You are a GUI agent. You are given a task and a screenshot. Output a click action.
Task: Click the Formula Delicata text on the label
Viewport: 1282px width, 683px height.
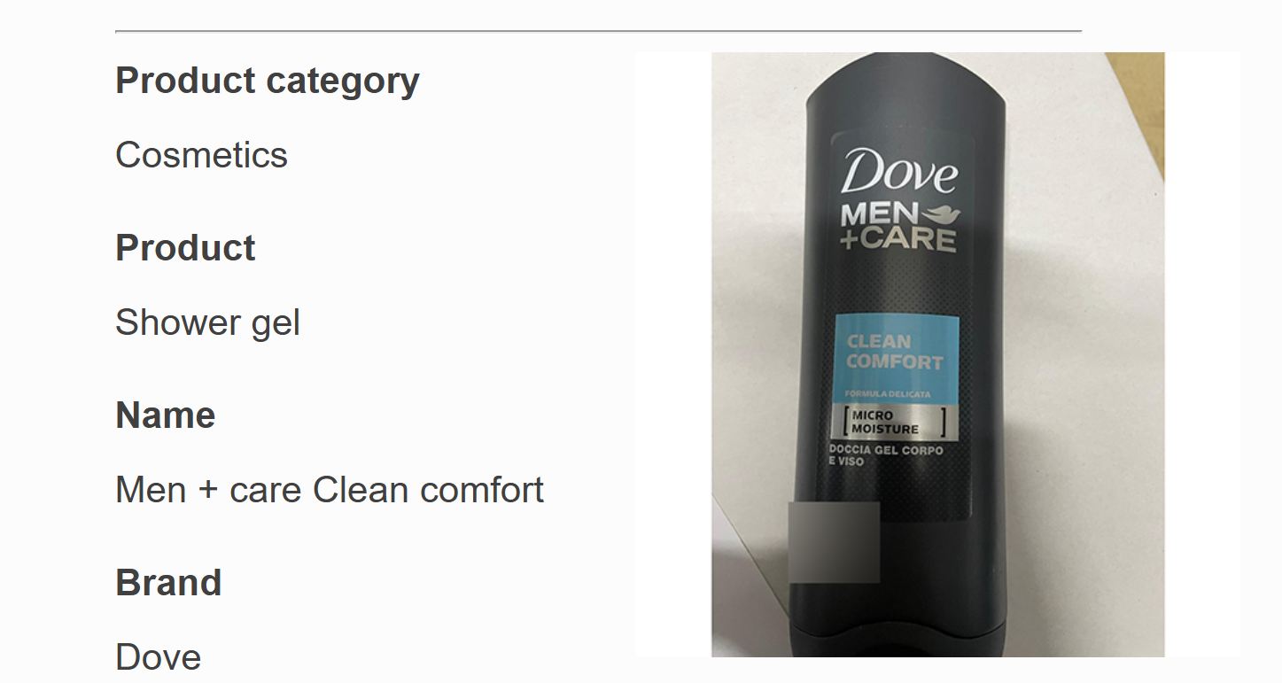[x=887, y=394]
